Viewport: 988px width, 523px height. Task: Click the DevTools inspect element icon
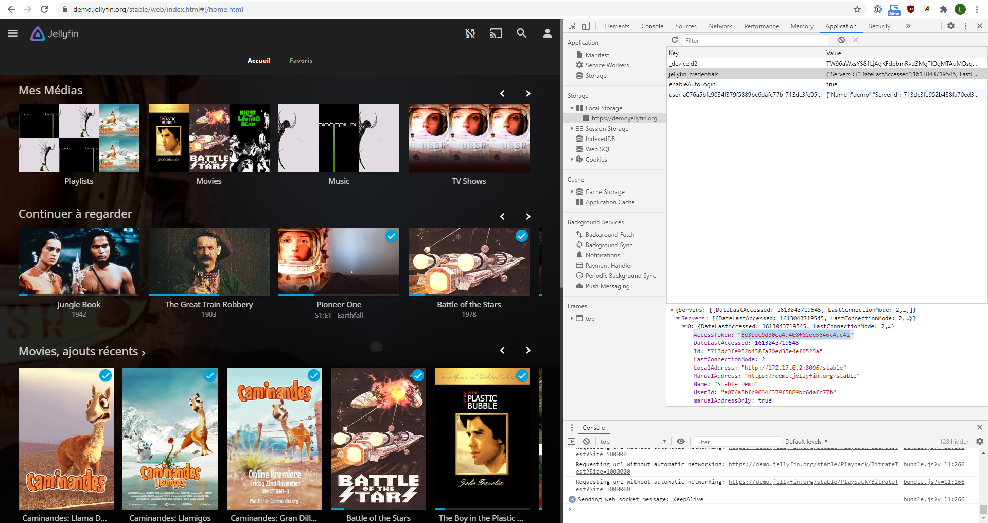click(572, 26)
